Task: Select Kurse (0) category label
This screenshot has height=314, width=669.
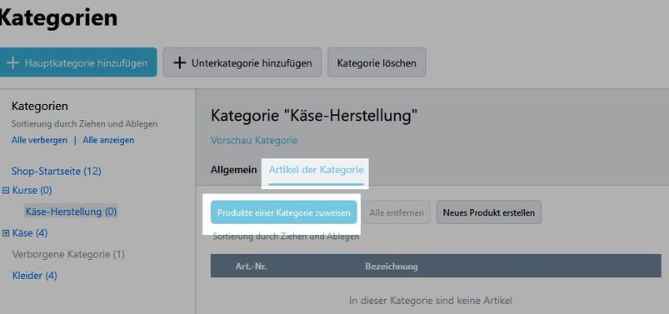Action: [32, 190]
